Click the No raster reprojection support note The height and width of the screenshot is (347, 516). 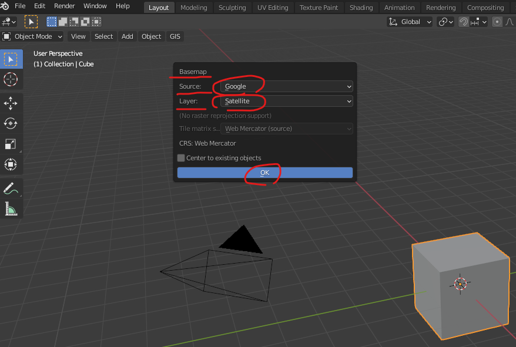point(225,116)
